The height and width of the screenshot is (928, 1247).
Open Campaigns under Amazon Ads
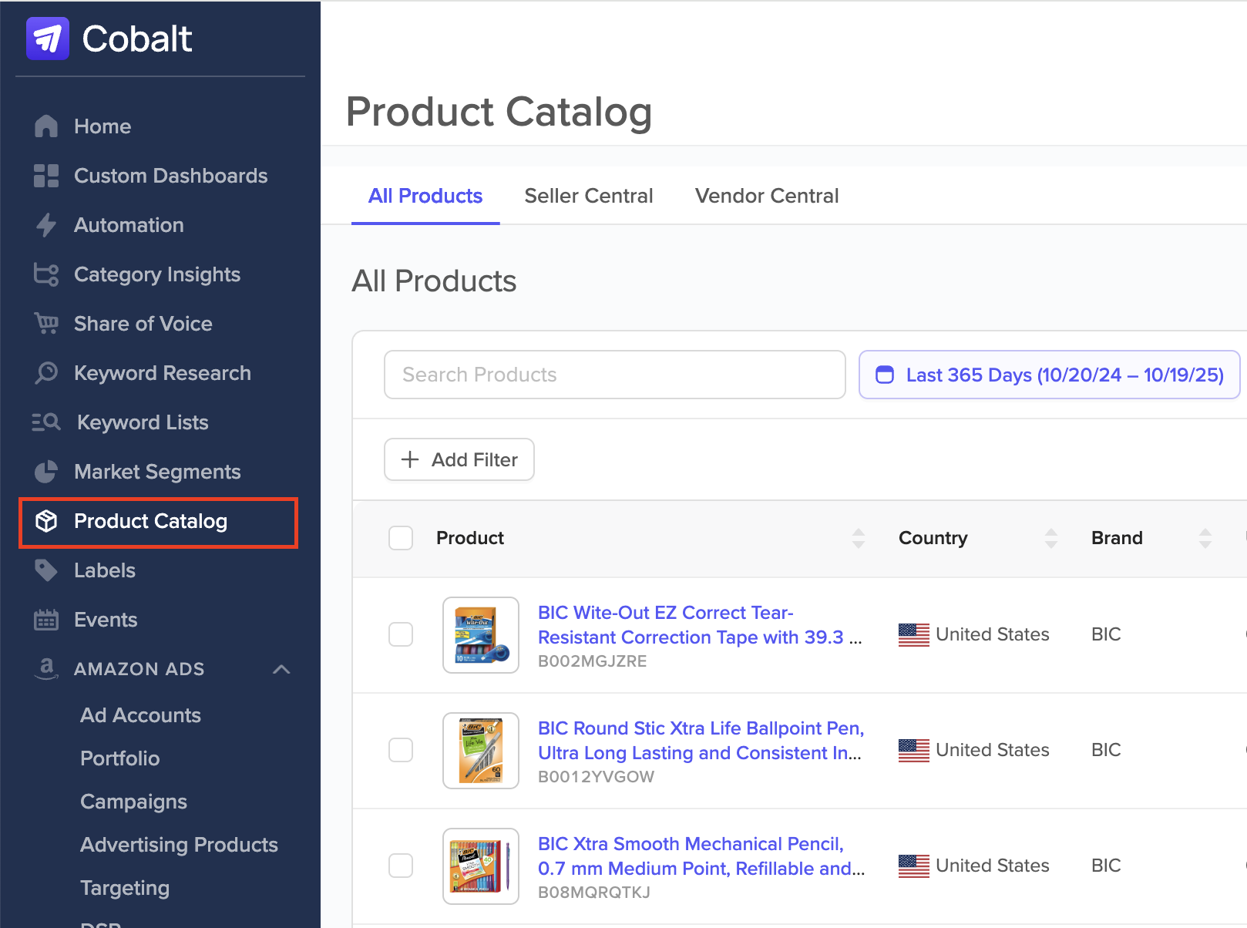point(134,802)
